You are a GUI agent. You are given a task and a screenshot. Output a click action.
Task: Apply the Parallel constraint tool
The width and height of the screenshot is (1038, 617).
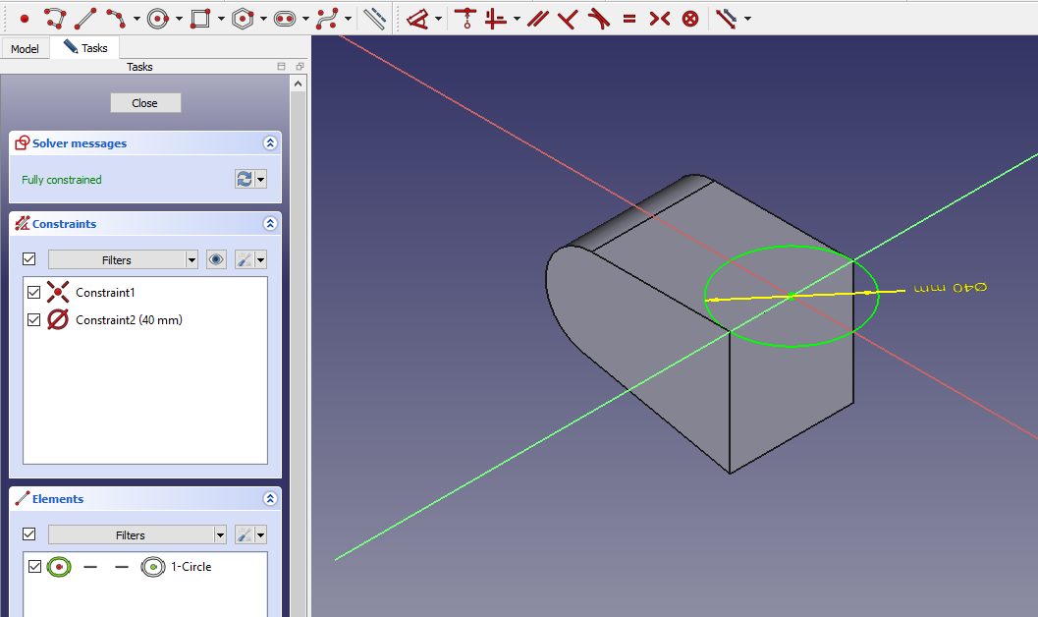536,18
